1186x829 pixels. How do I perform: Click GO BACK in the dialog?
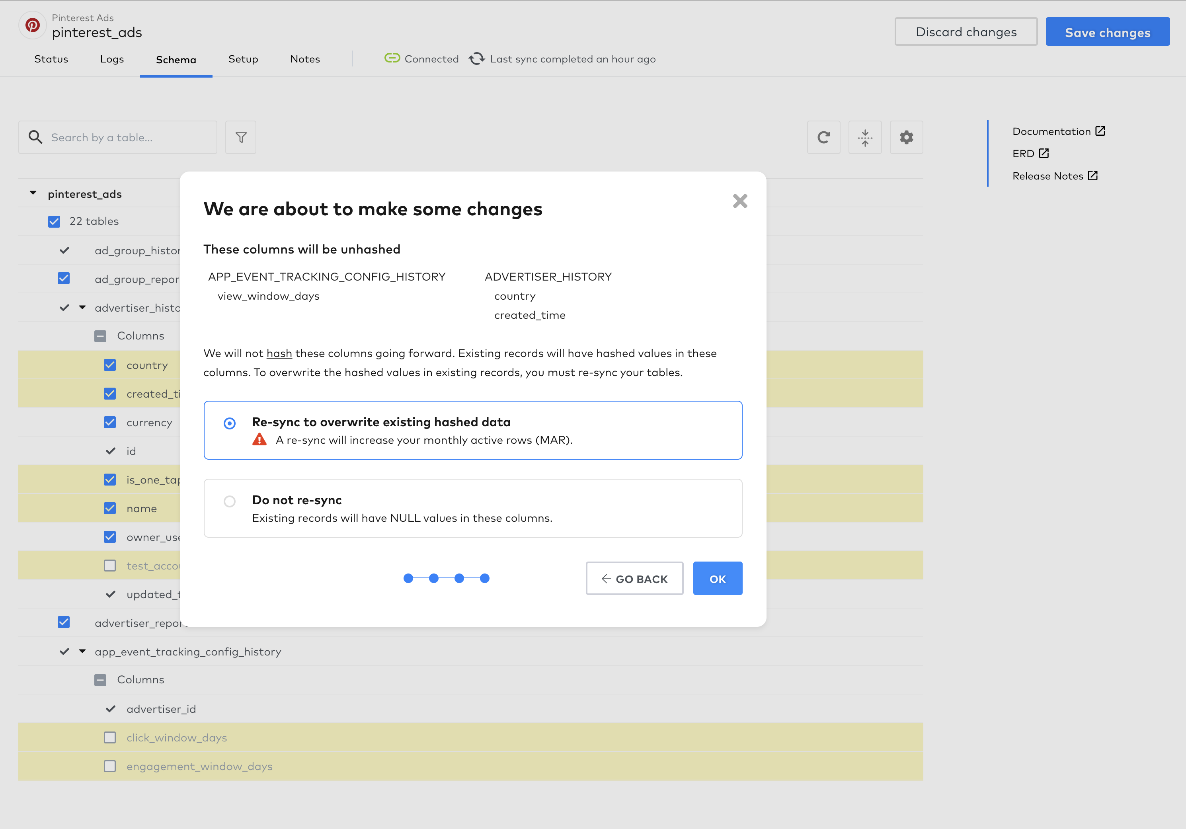tap(634, 579)
